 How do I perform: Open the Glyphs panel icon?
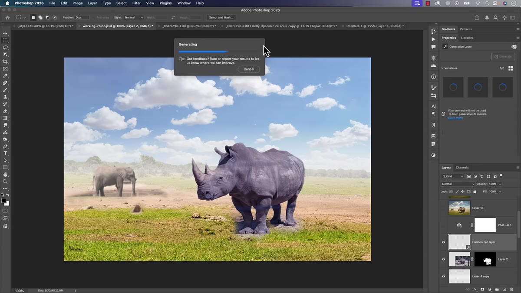(433, 125)
